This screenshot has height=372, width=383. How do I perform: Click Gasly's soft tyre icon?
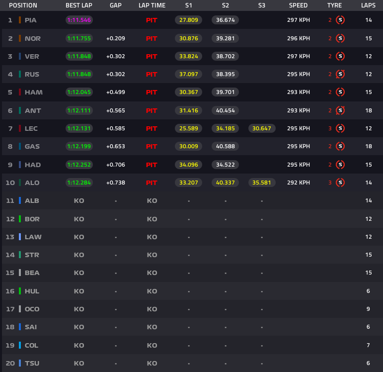(340, 146)
